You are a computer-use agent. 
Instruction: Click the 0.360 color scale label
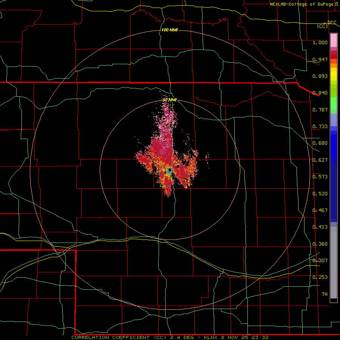[x=320, y=244]
